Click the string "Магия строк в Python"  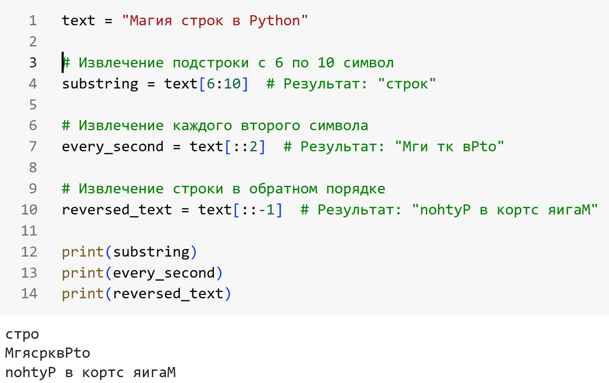[x=215, y=21]
